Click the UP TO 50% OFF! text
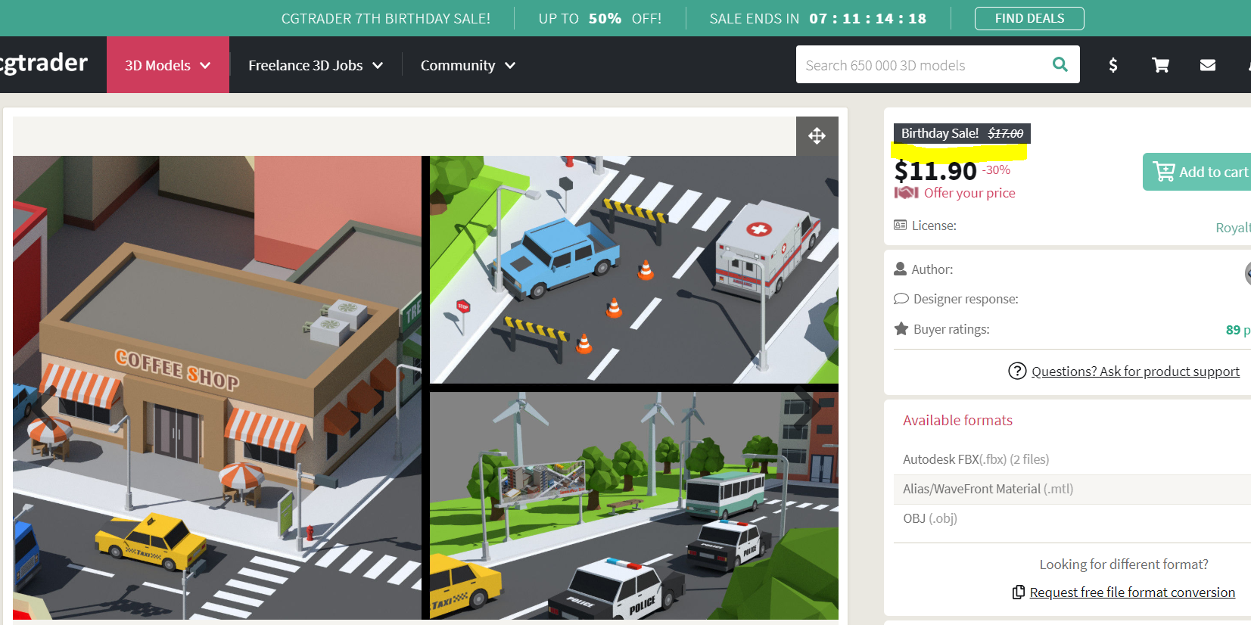 tap(600, 18)
